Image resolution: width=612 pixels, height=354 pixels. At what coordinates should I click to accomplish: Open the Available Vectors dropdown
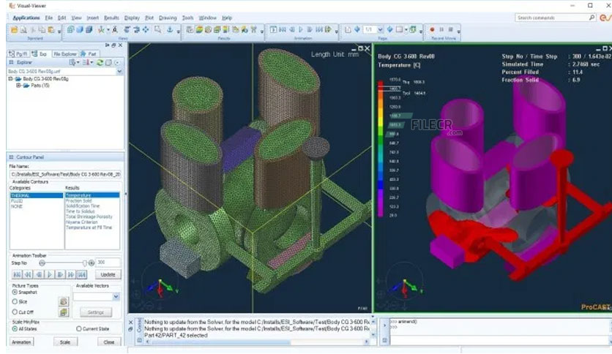pos(116,297)
